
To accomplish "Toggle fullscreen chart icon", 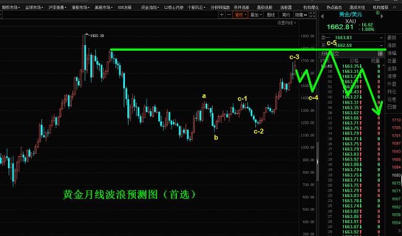I will [x=312, y=15].
